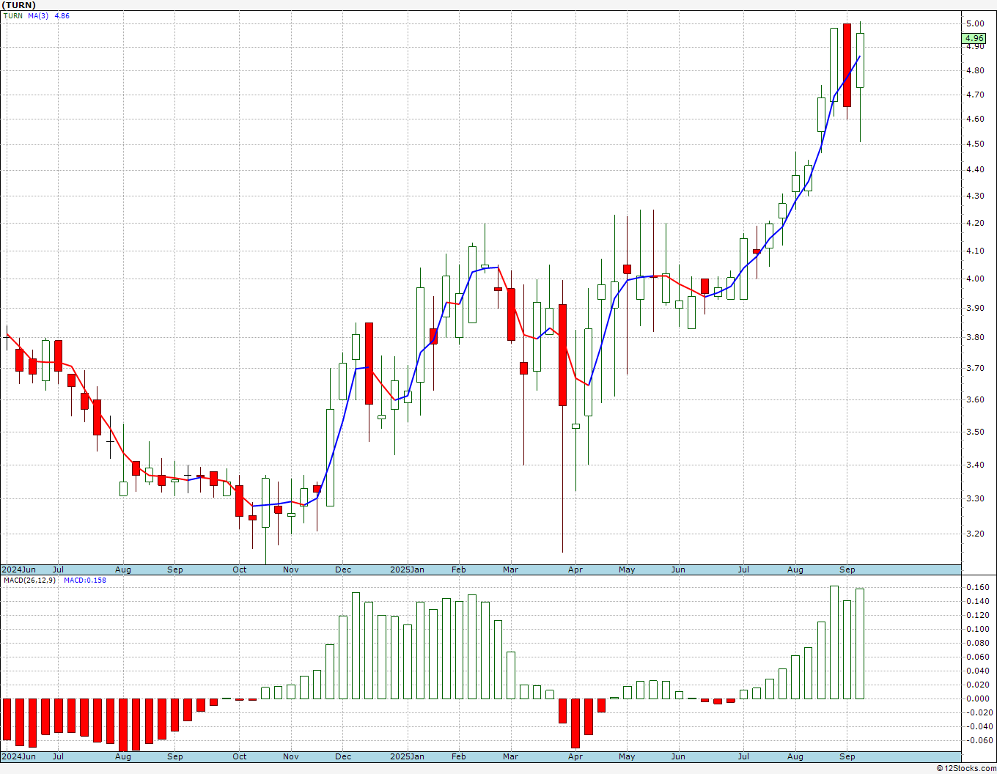Viewport: 997px width, 774px height.
Task: Click the 0.160 MACD axis label
Action: pos(976,587)
